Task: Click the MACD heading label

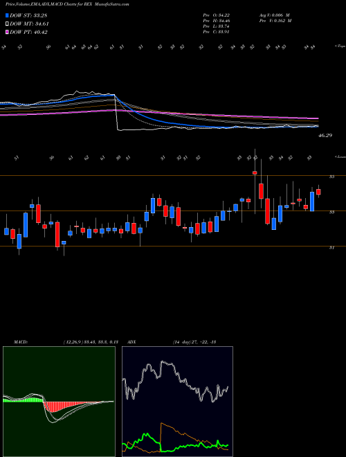Action: pyautogui.click(x=21, y=342)
